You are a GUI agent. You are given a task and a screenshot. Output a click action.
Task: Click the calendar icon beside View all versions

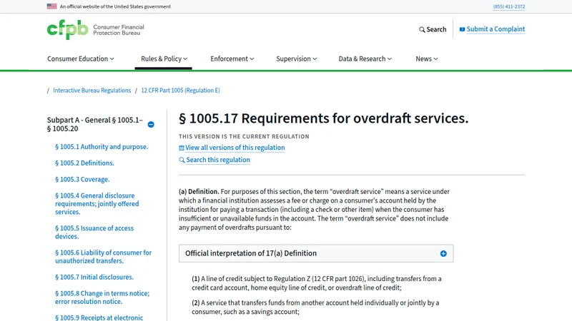182,148
